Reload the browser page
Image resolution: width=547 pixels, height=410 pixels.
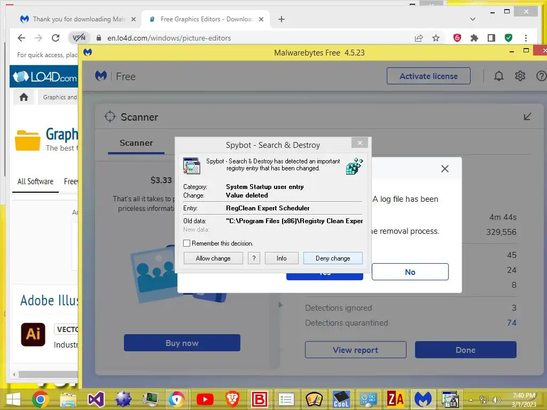(56, 38)
